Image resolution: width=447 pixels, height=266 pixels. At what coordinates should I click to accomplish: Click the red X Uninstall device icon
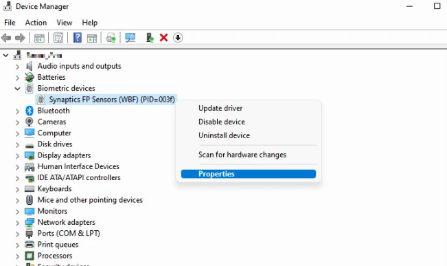coord(163,38)
